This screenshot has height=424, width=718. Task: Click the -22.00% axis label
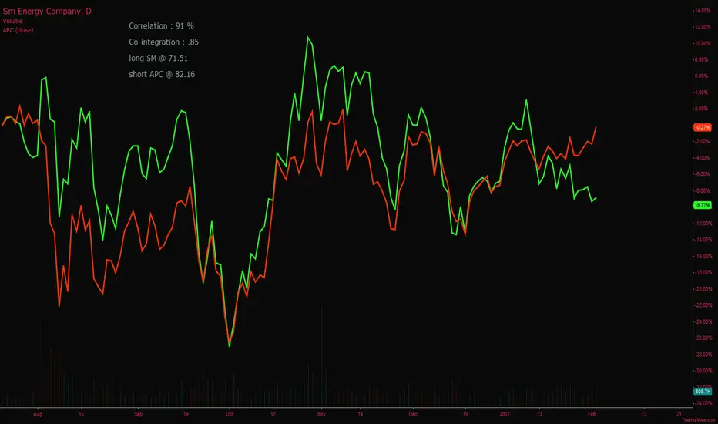(703, 305)
